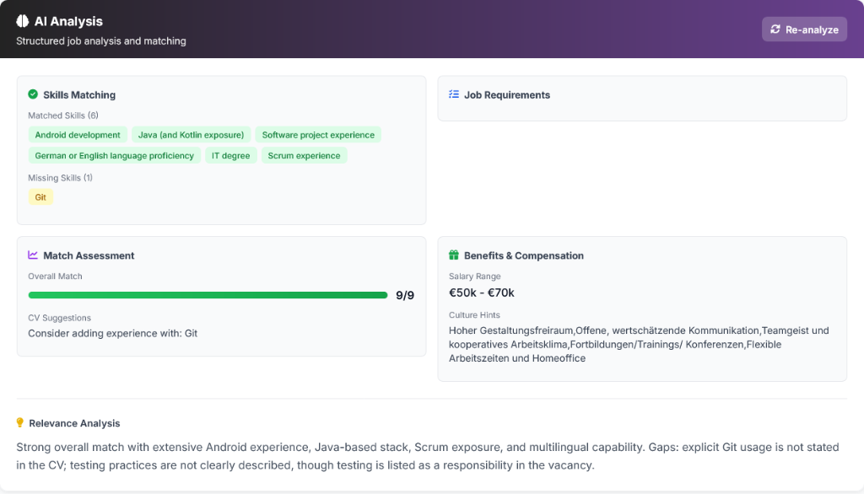Click the 9/9 match score
The height and width of the screenshot is (494, 864).
pos(405,295)
